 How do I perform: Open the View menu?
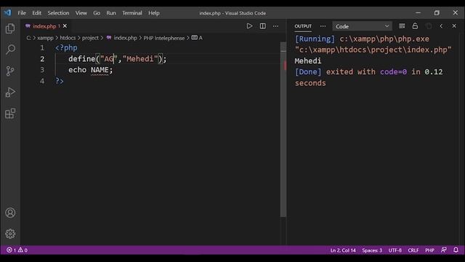[x=81, y=13]
